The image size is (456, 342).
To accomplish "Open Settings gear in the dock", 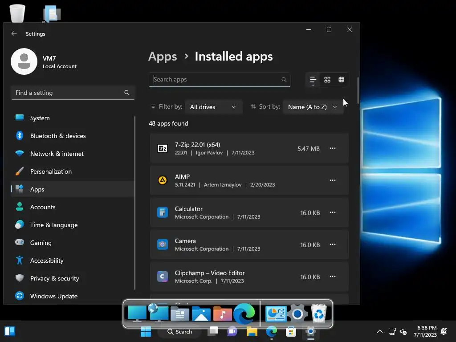I will [297, 314].
